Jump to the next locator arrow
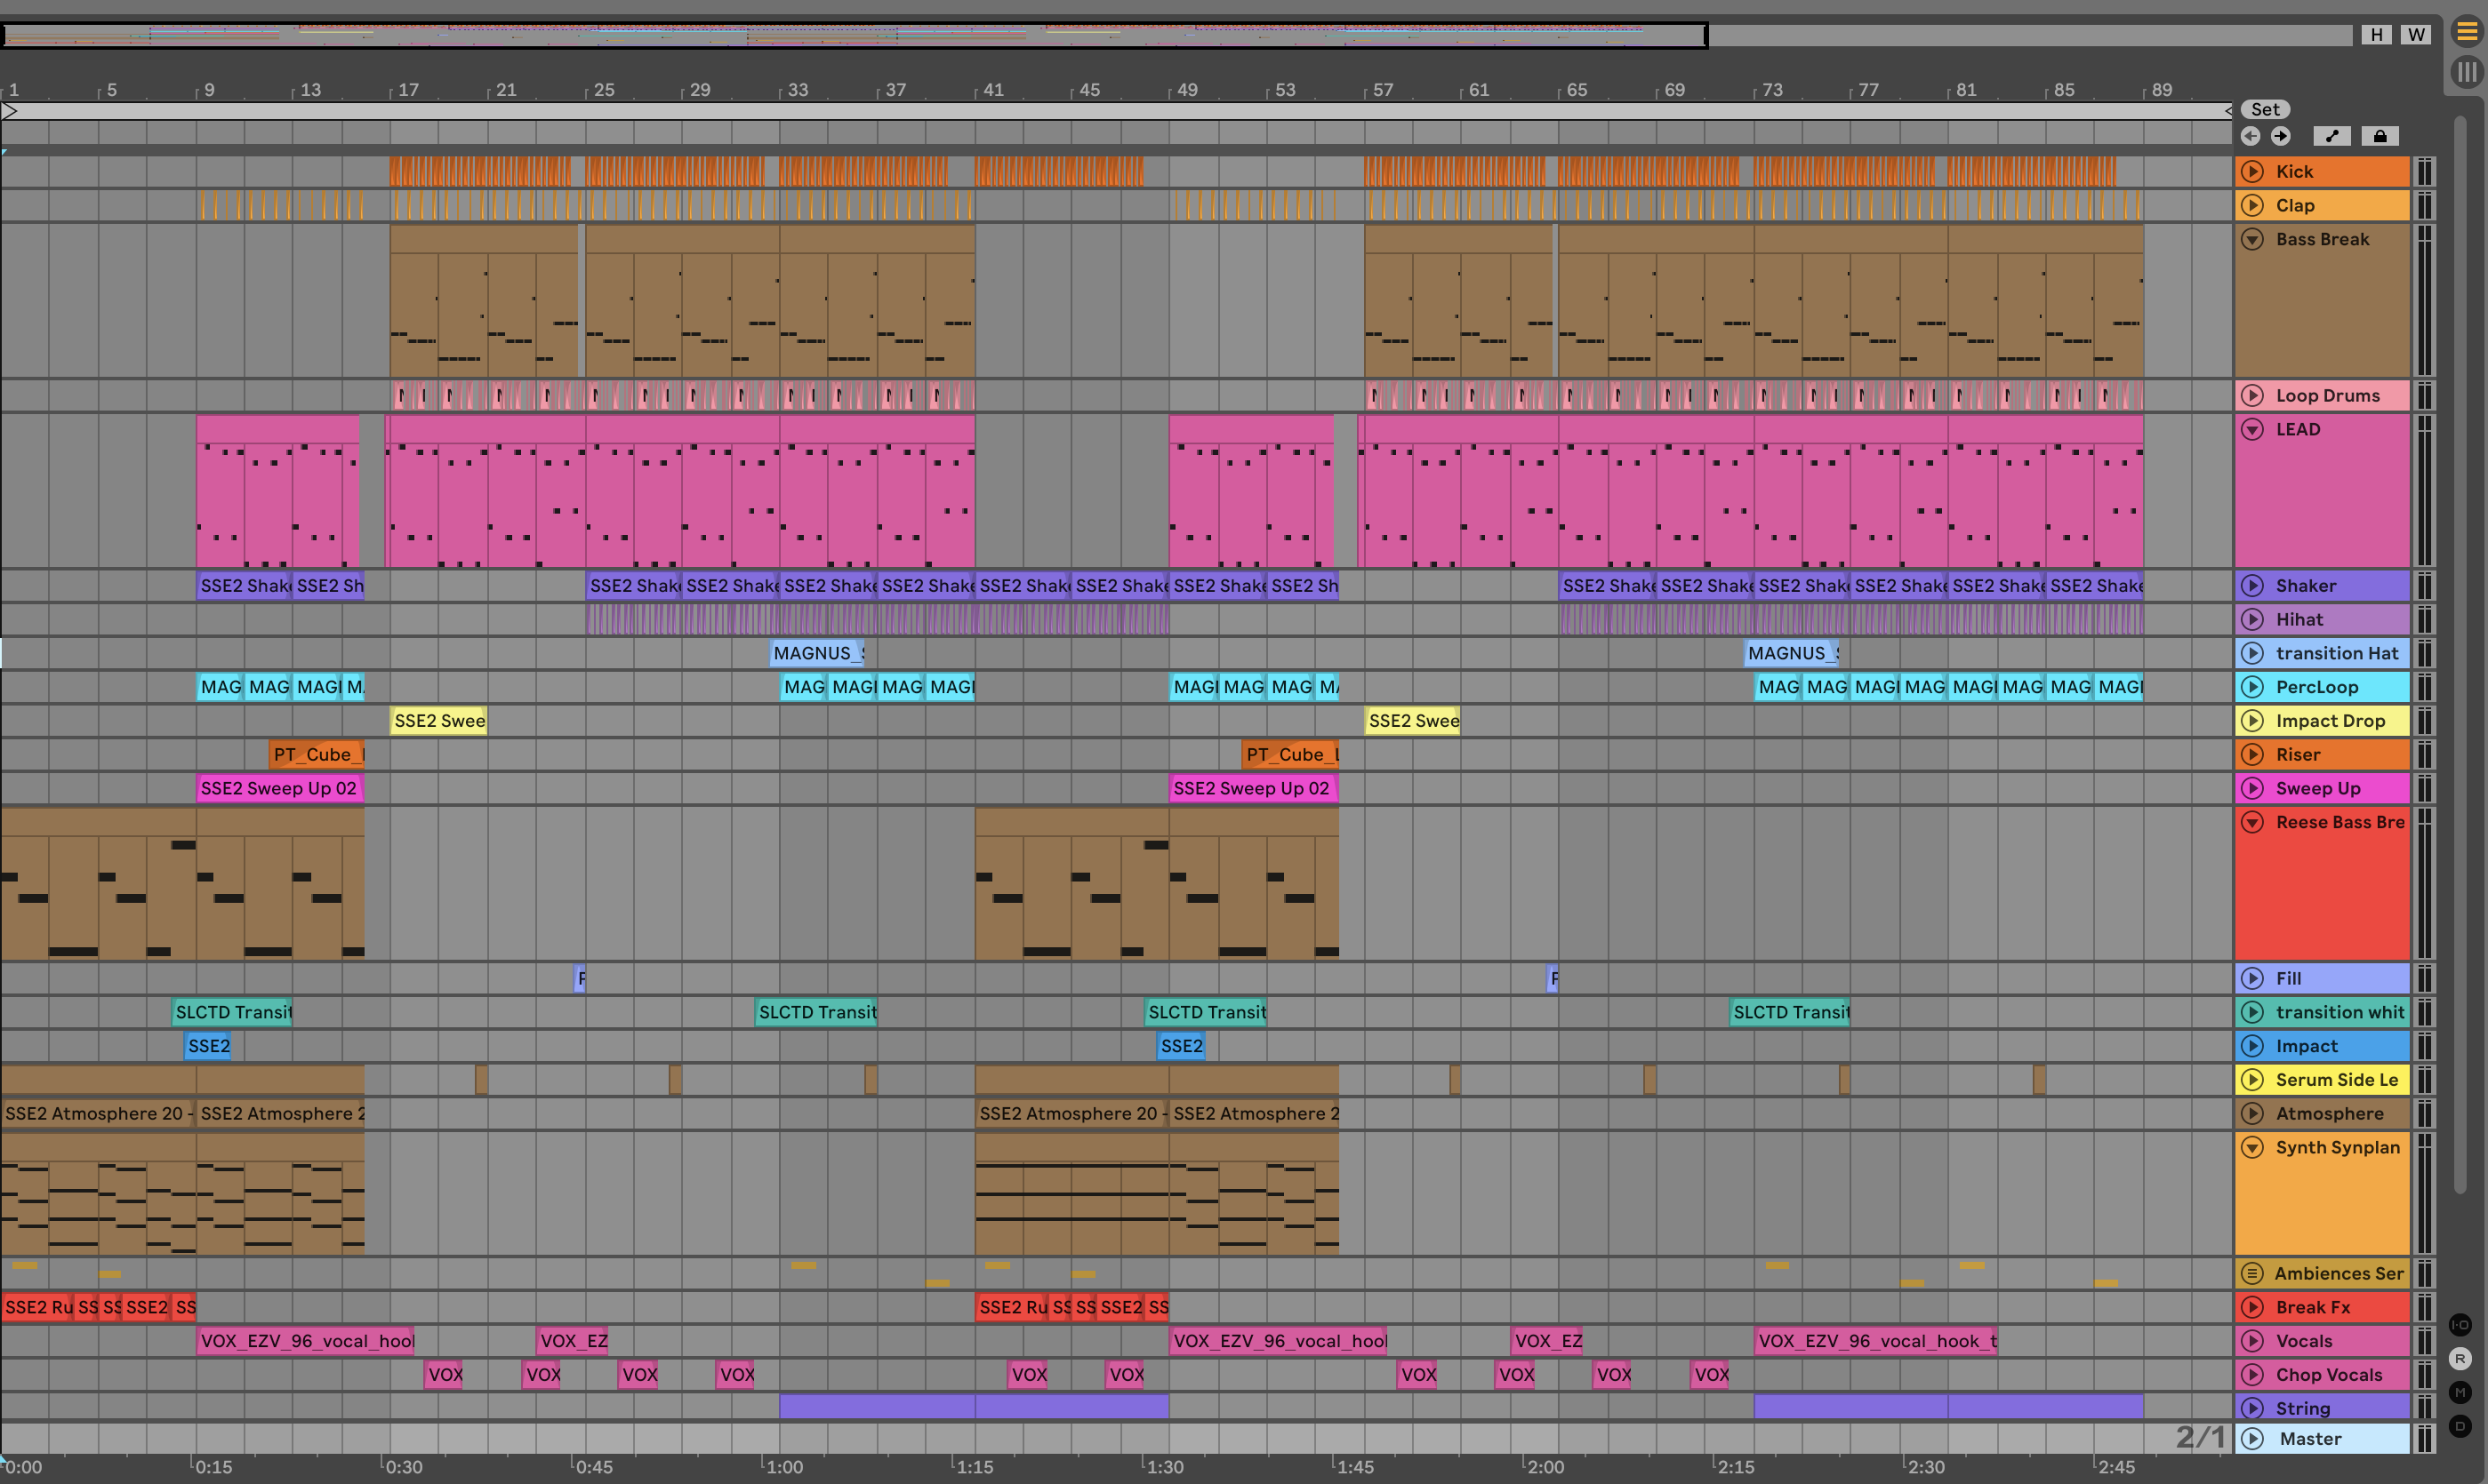Viewport: 2488px width, 1484px height. (2280, 136)
